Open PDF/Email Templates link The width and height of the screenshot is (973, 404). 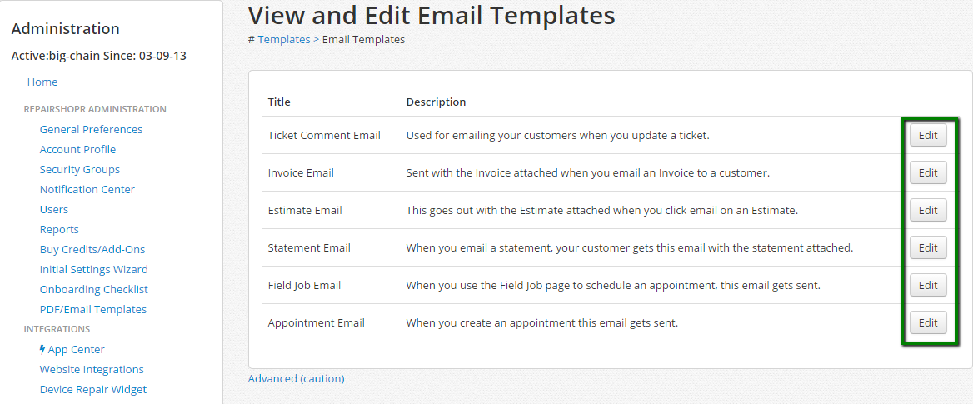[x=92, y=310]
